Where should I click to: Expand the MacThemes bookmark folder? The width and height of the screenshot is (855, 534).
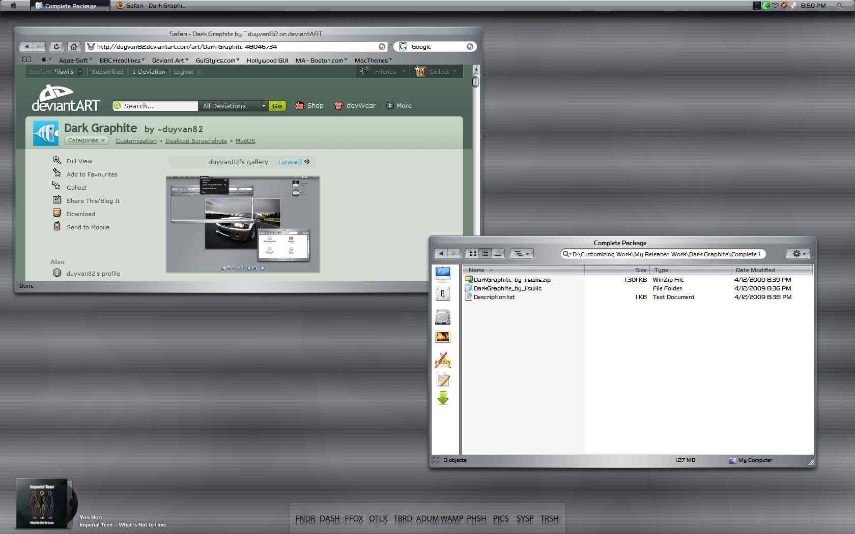(373, 60)
